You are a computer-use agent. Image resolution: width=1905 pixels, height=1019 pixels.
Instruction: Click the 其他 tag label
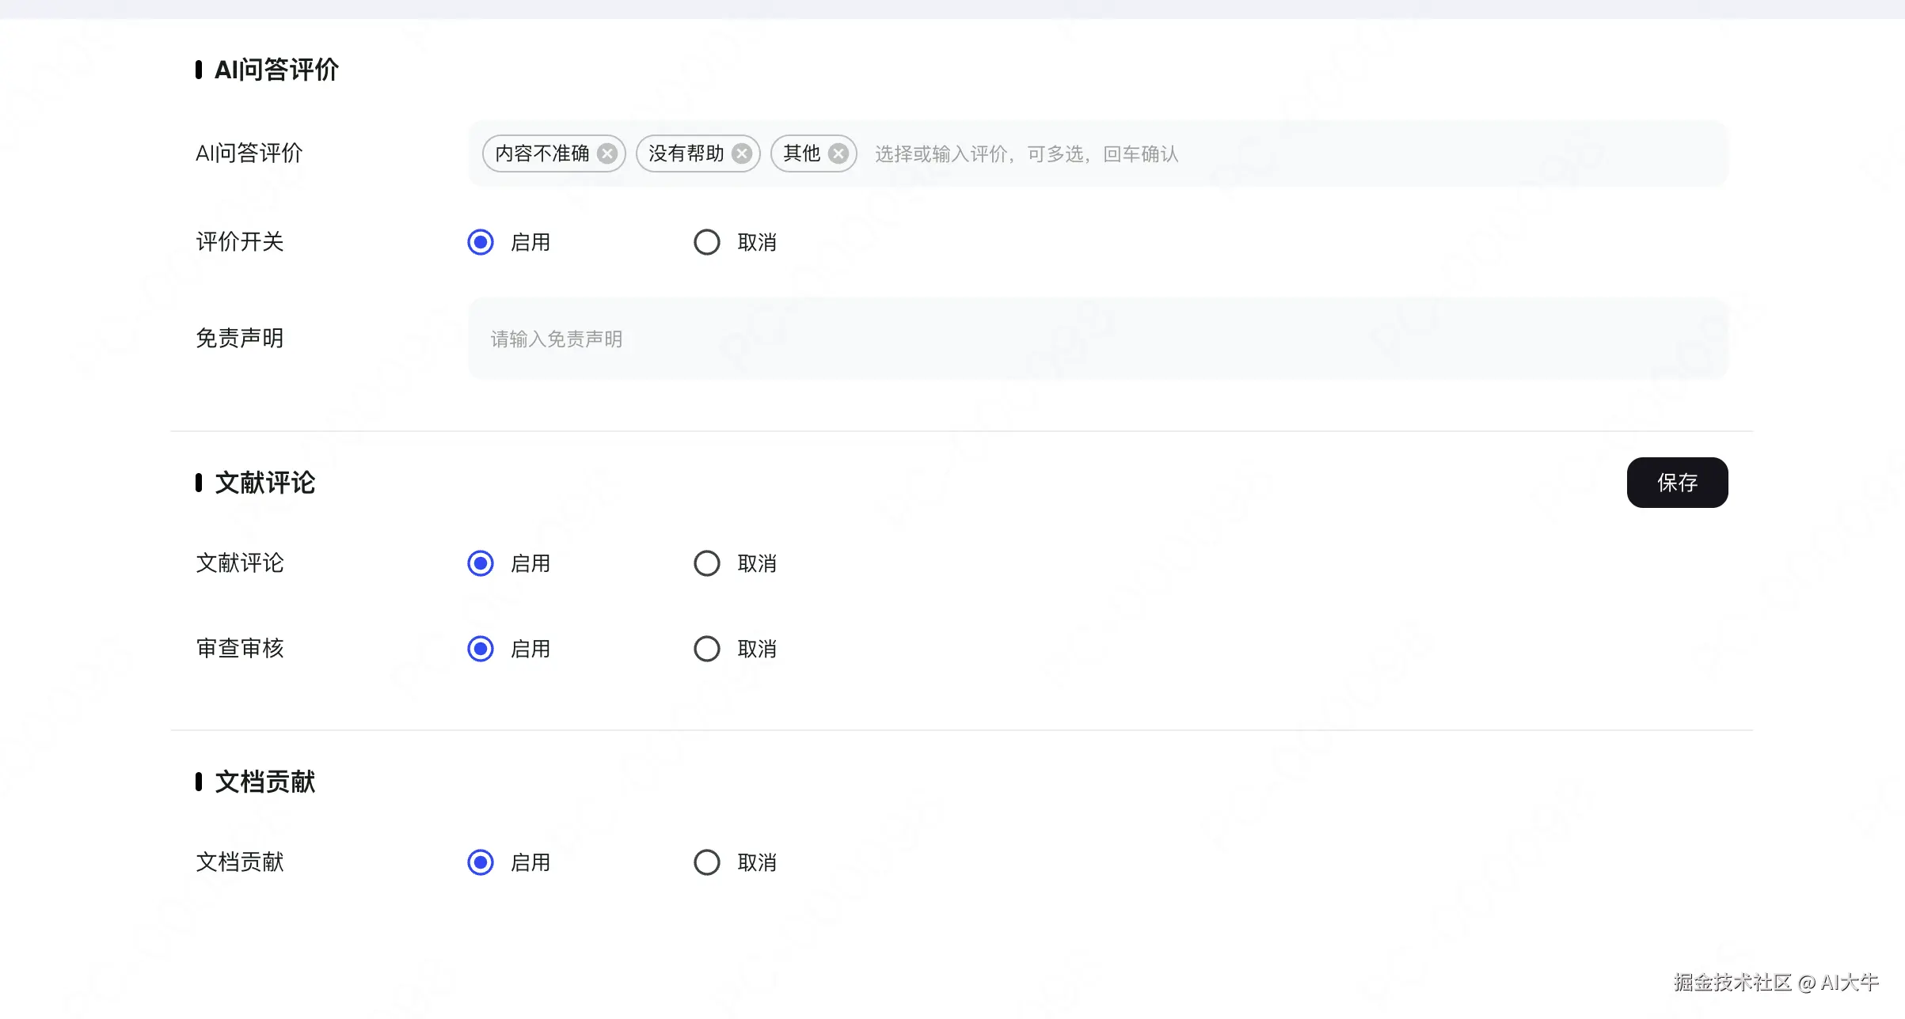tap(801, 153)
